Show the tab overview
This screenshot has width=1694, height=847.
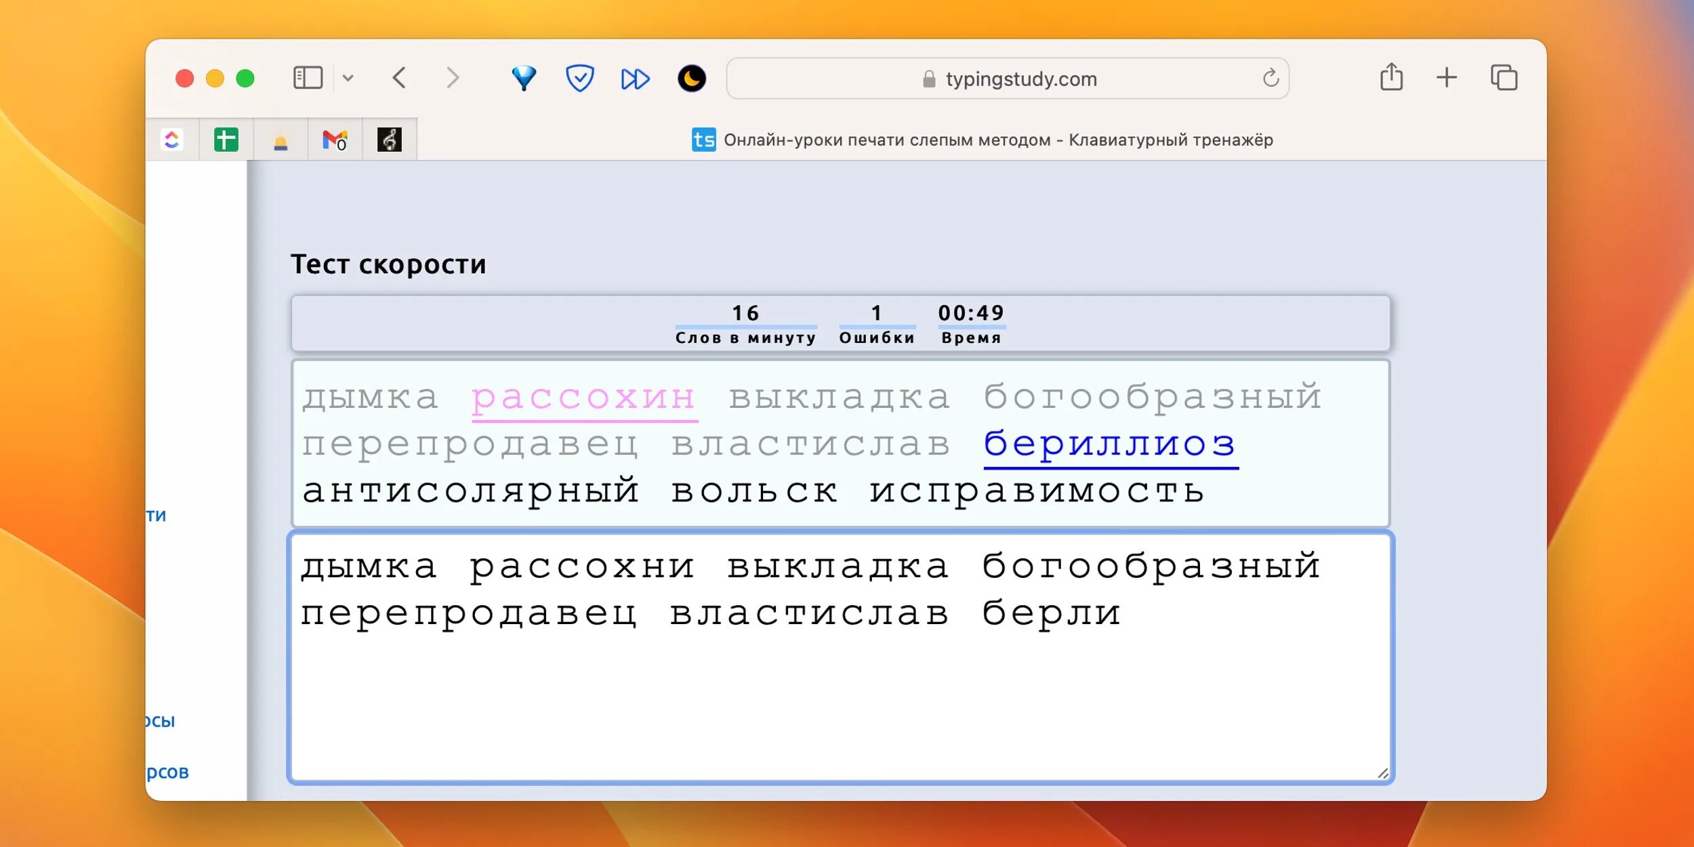point(1504,77)
